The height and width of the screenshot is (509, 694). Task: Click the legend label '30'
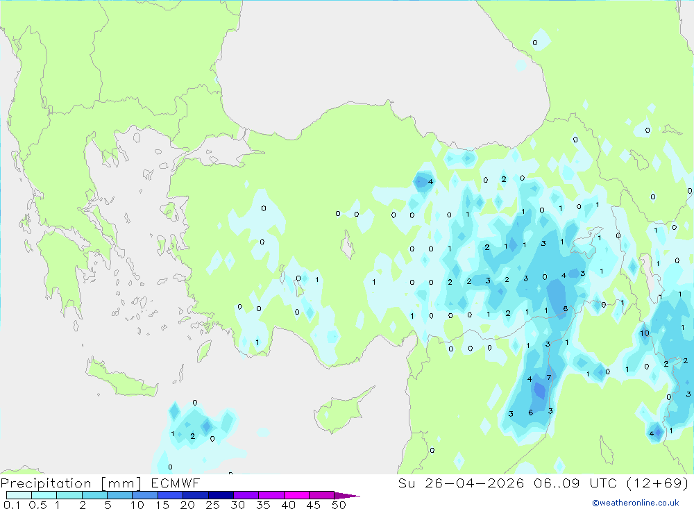(x=237, y=505)
